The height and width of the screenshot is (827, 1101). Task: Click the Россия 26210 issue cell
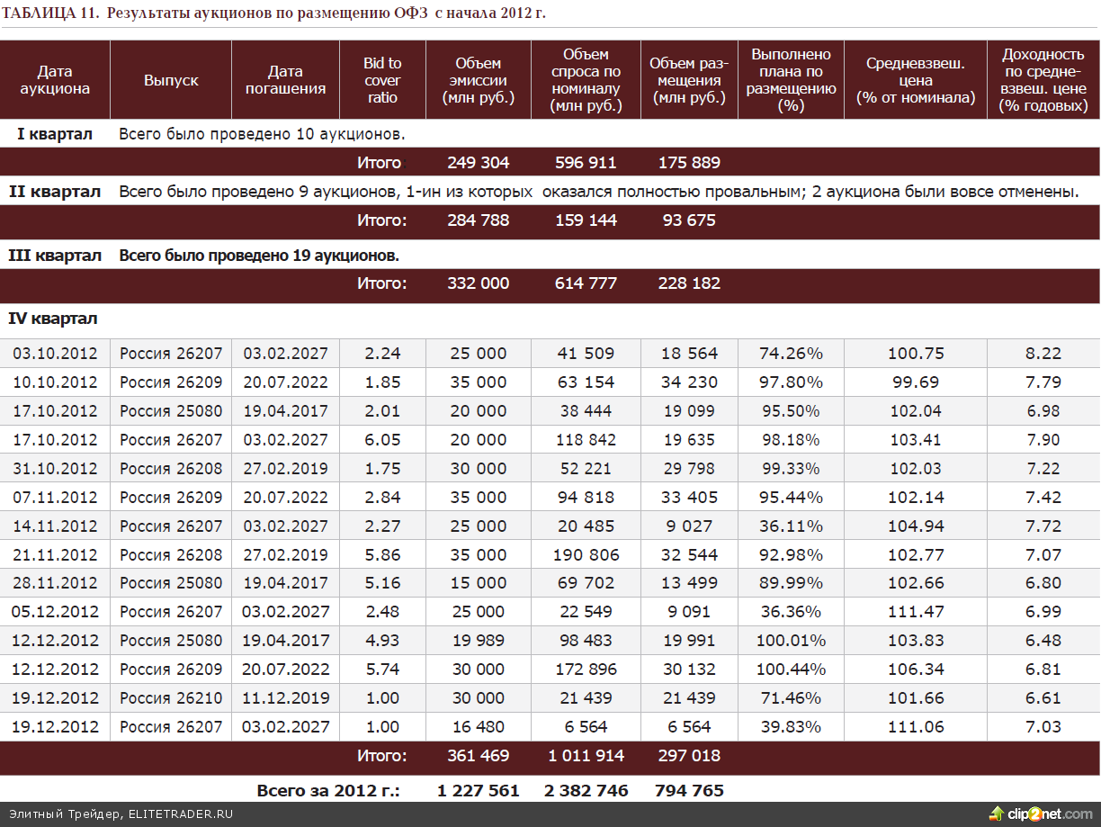tap(171, 698)
